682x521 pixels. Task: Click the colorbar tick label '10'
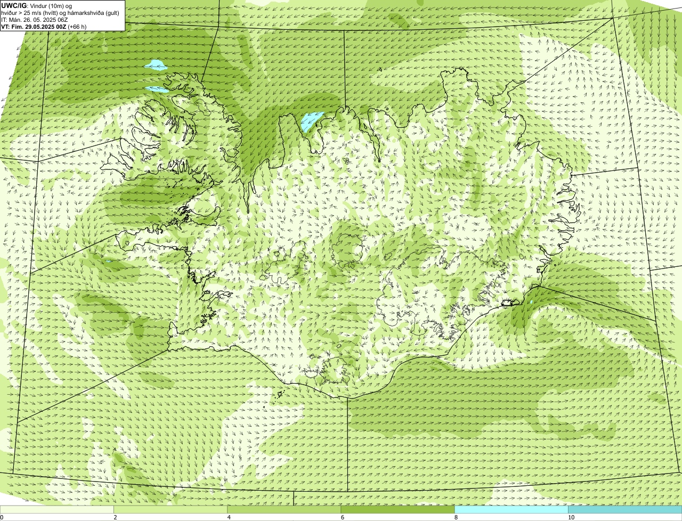pos(571,517)
